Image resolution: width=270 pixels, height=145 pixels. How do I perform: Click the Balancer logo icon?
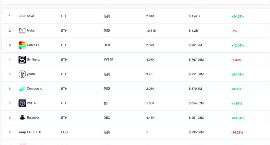click(x=22, y=118)
